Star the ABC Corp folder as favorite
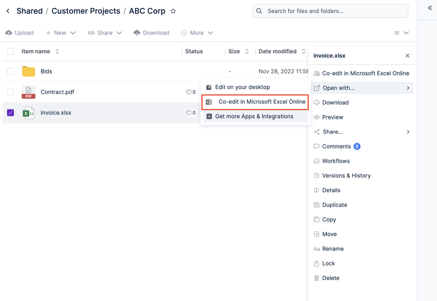The width and height of the screenshot is (437, 301). [173, 11]
